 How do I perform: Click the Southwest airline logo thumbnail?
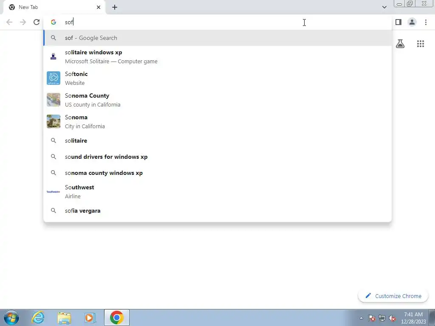53,191
